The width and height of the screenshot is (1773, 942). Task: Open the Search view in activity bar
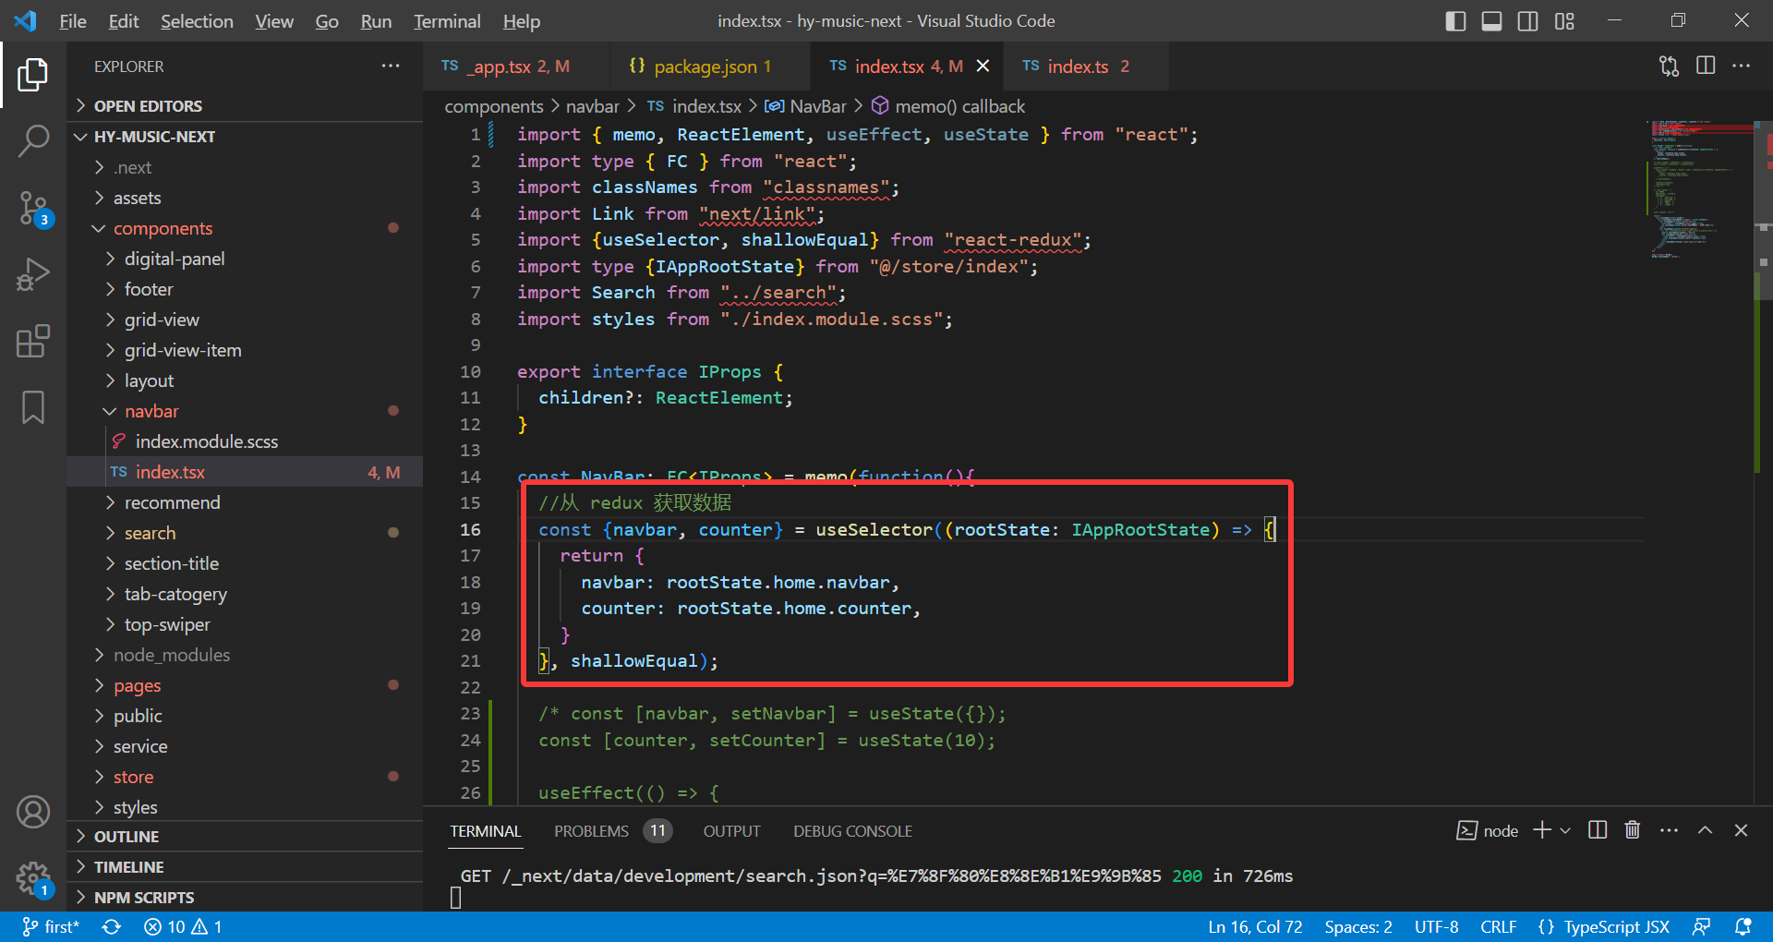click(33, 141)
